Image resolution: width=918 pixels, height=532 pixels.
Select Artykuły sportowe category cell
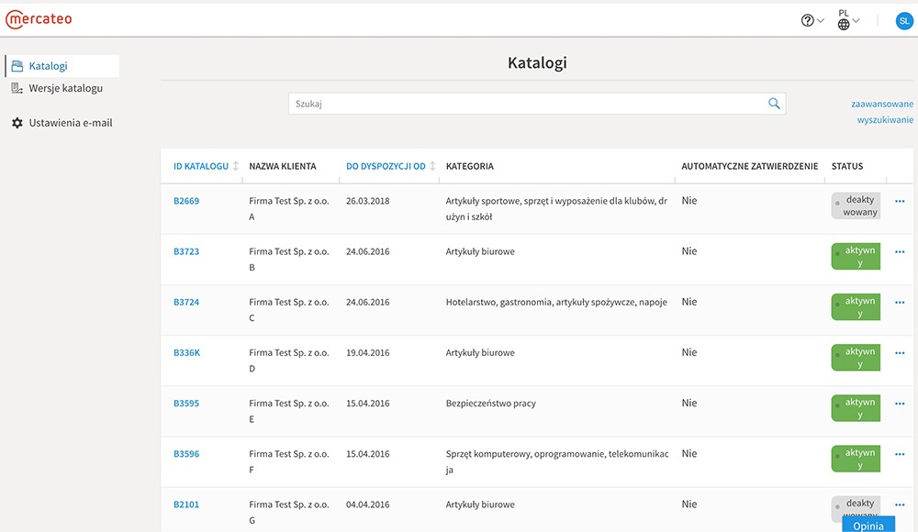click(556, 209)
